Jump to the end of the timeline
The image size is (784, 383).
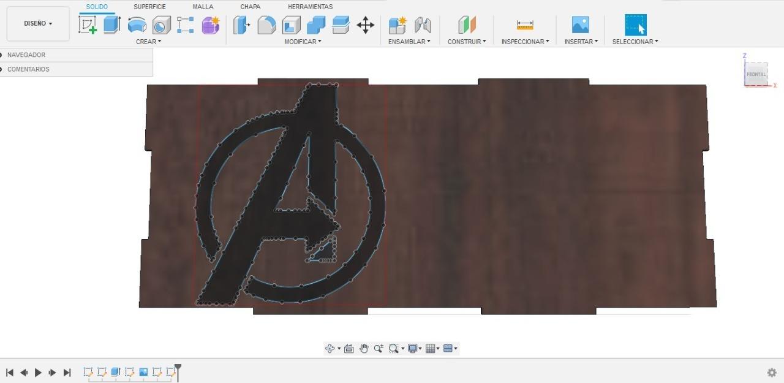pyautogui.click(x=67, y=373)
